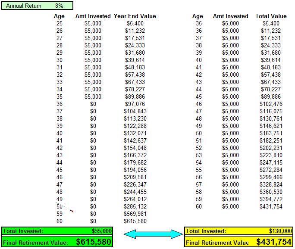Select the $285,132 year end value cell
This screenshot has width=295, height=249.
click(135, 207)
